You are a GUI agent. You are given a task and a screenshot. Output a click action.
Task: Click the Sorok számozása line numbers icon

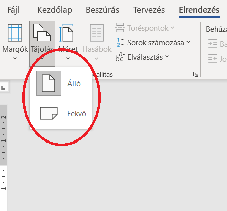(x=120, y=42)
